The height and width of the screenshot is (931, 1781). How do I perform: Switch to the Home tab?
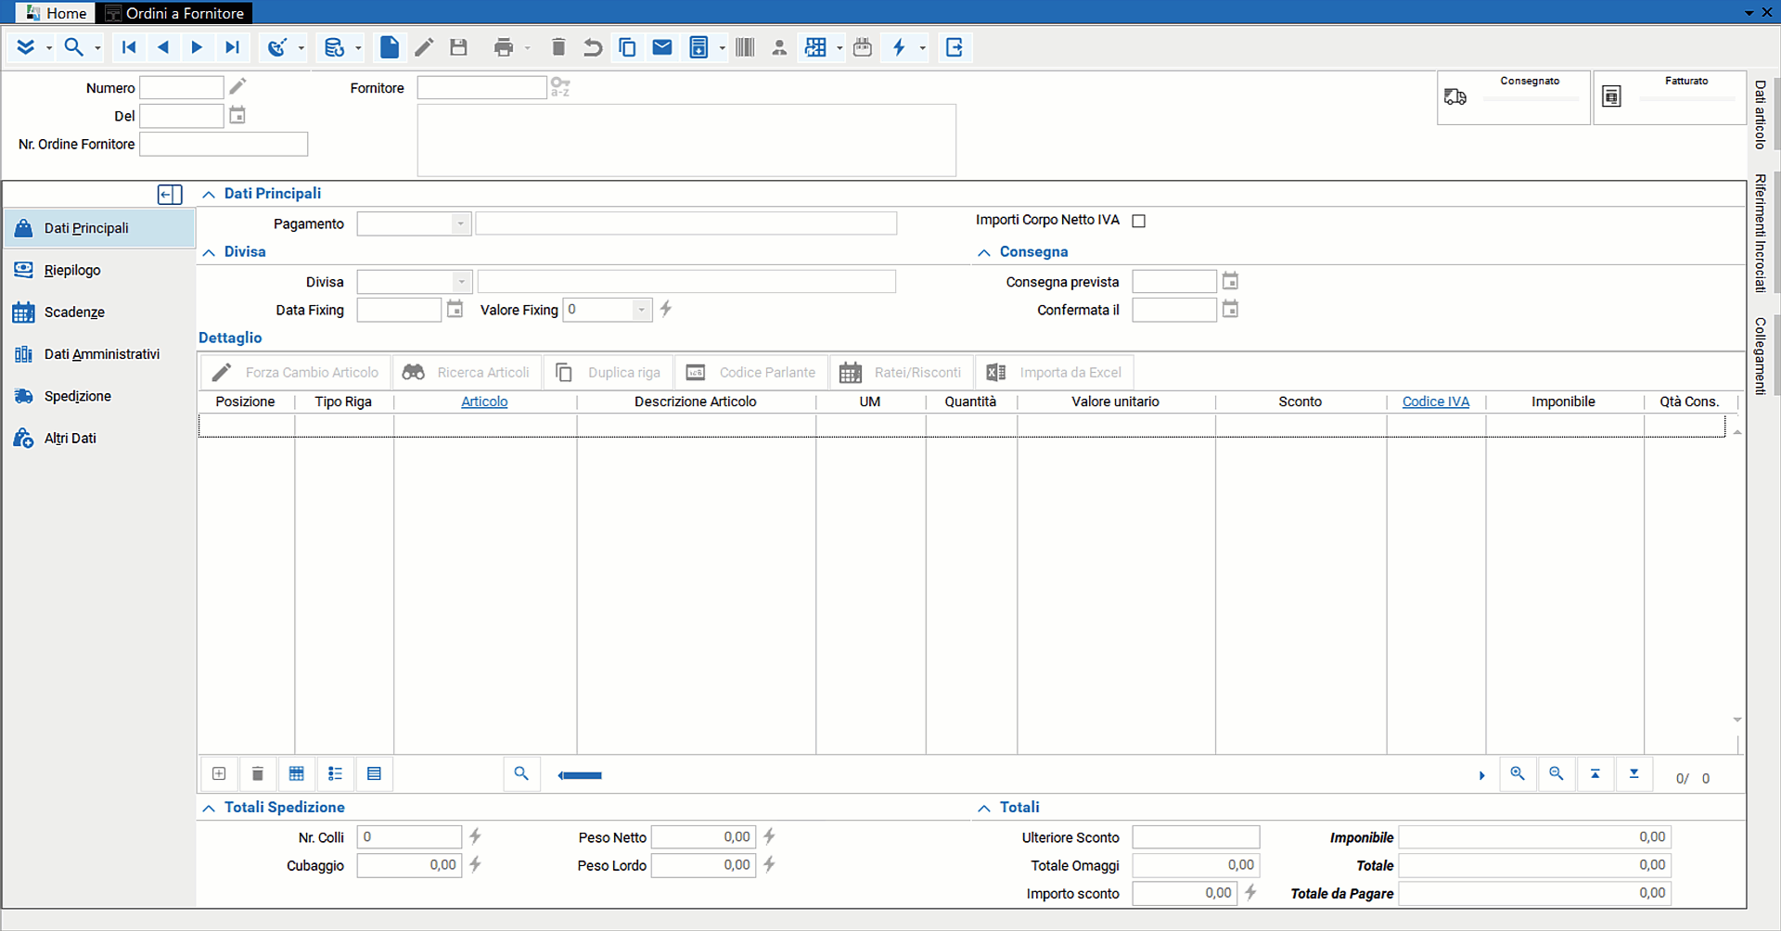click(x=56, y=13)
